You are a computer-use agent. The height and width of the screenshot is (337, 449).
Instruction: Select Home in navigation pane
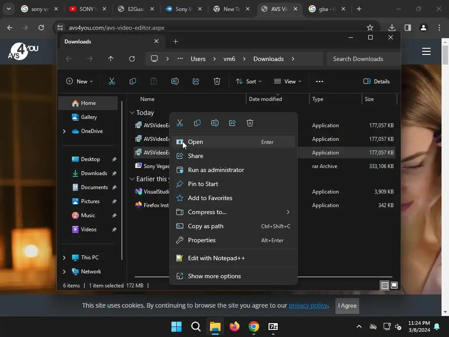[88, 103]
